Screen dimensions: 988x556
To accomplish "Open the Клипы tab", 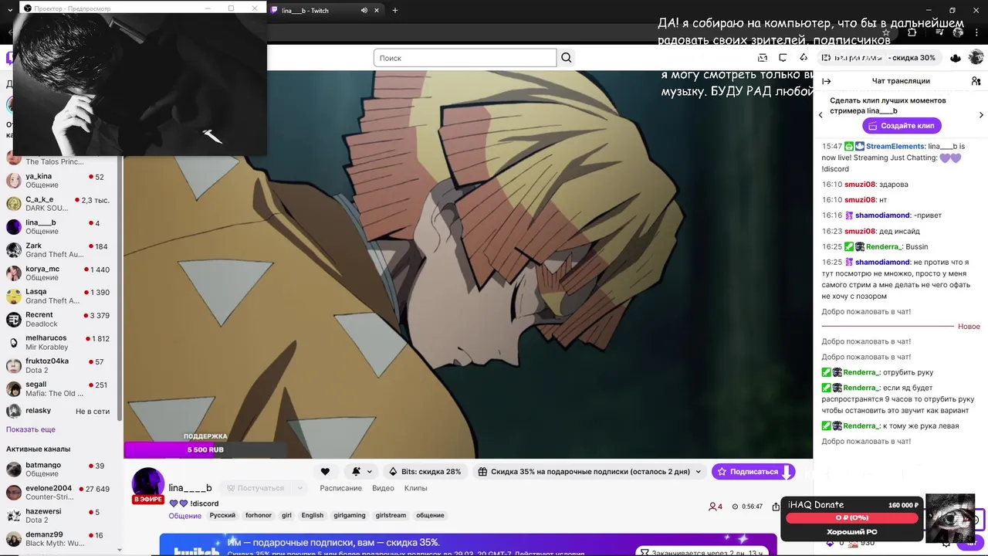I will click(x=416, y=488).
